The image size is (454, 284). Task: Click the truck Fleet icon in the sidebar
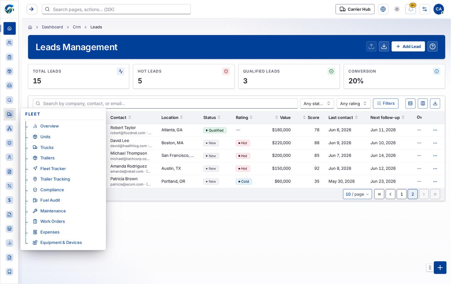click(10, 114)
